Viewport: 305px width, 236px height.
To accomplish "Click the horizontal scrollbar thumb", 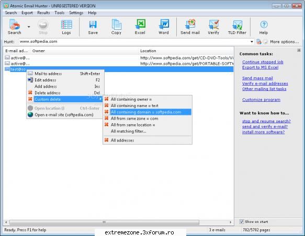I will pyautogui.click(x=104, y=222).
